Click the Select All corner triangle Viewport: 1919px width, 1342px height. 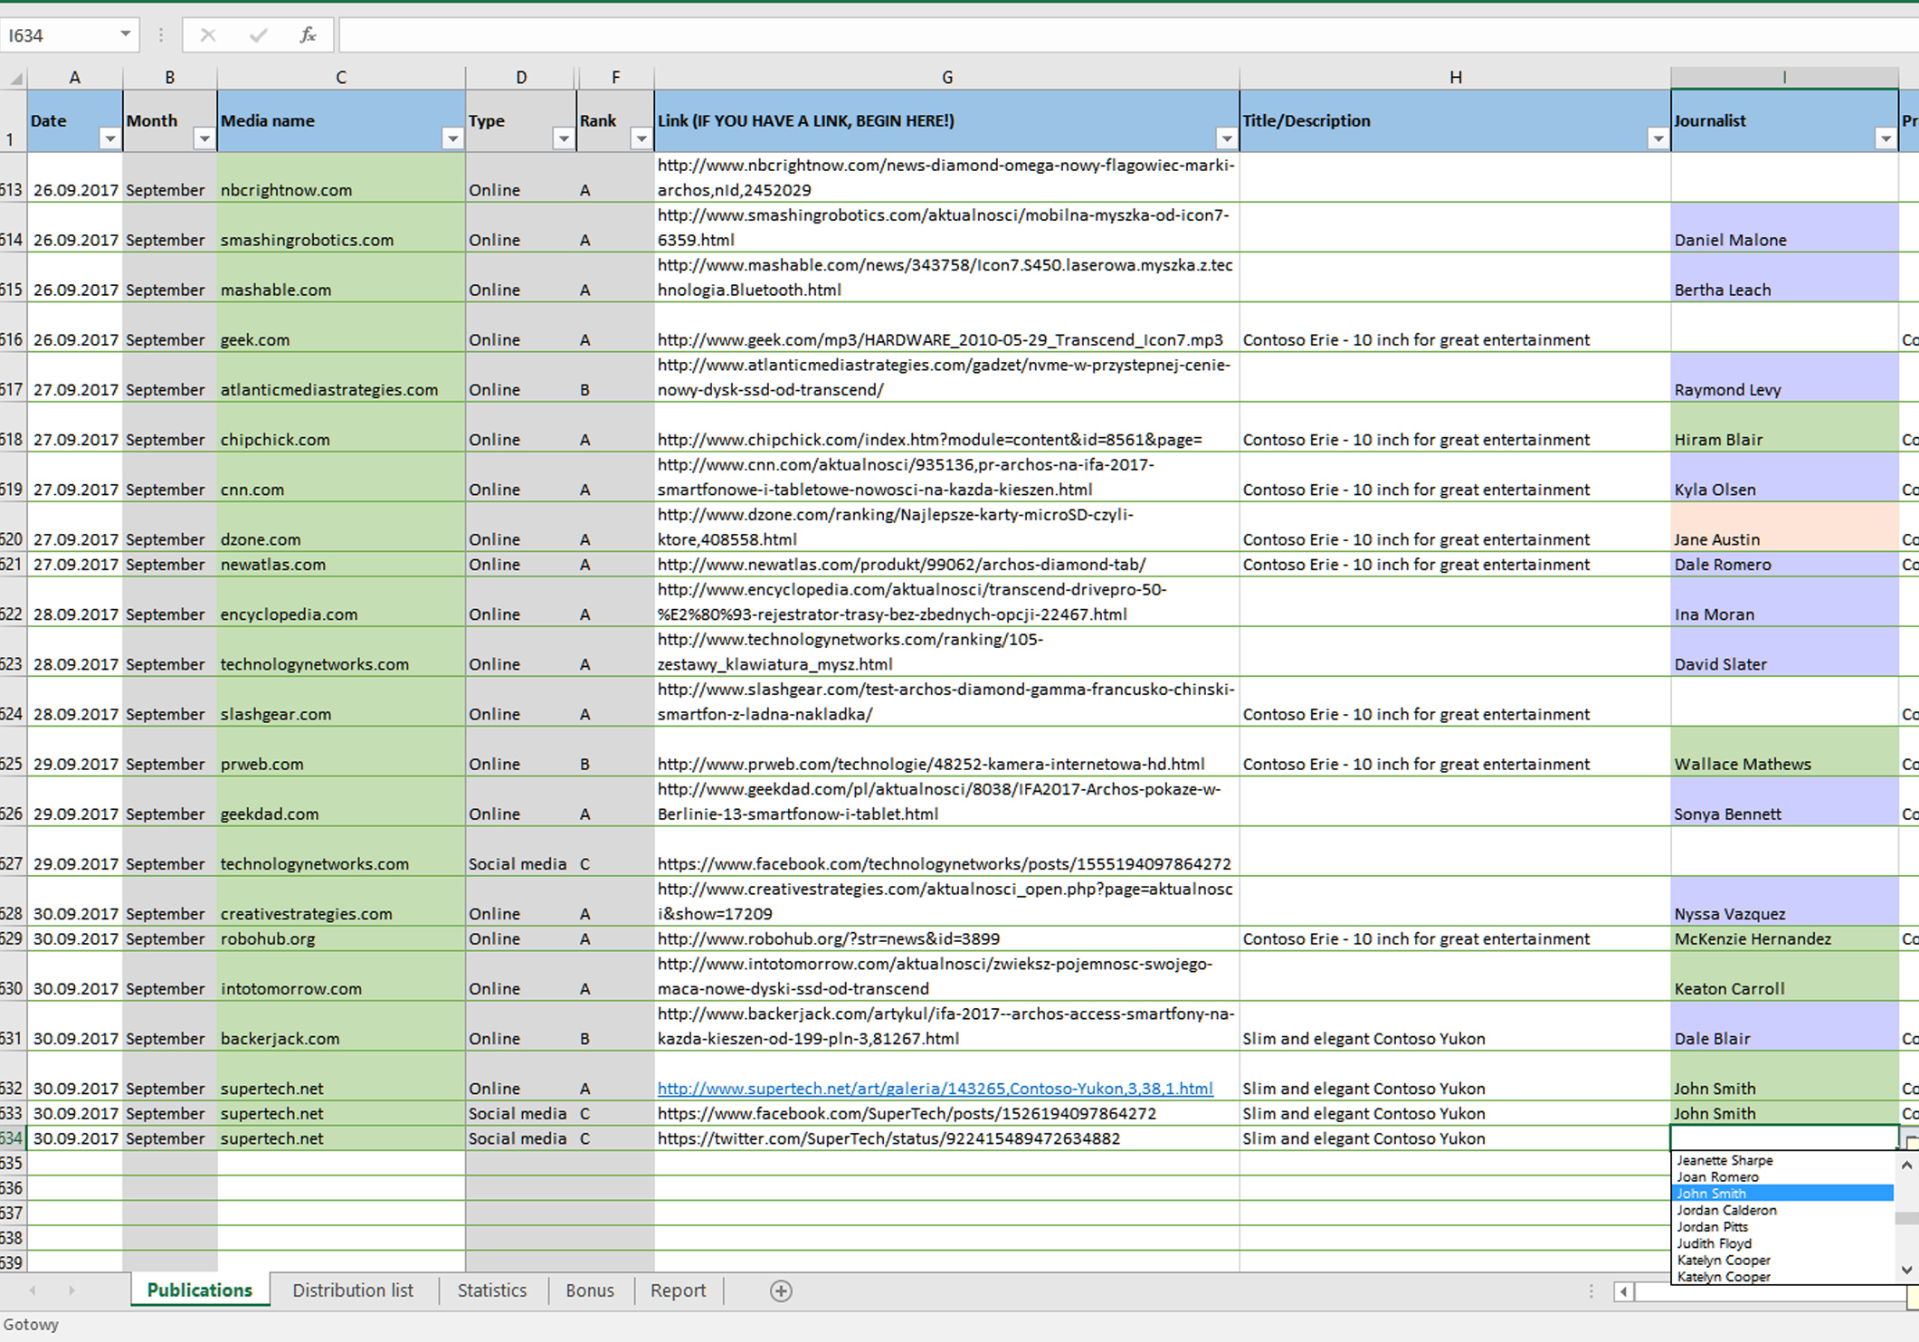15,79
